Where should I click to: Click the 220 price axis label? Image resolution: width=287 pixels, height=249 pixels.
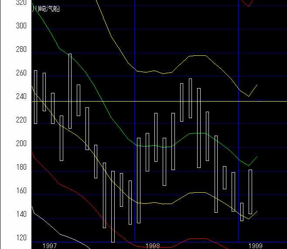coord(21,120)
